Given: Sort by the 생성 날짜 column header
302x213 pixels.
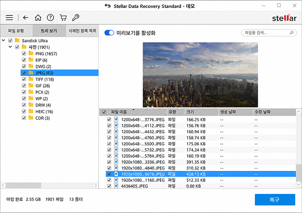Looking at the screenshot, I should tap(235, 112).
